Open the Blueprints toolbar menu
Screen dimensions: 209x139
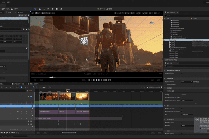(5, 9)
